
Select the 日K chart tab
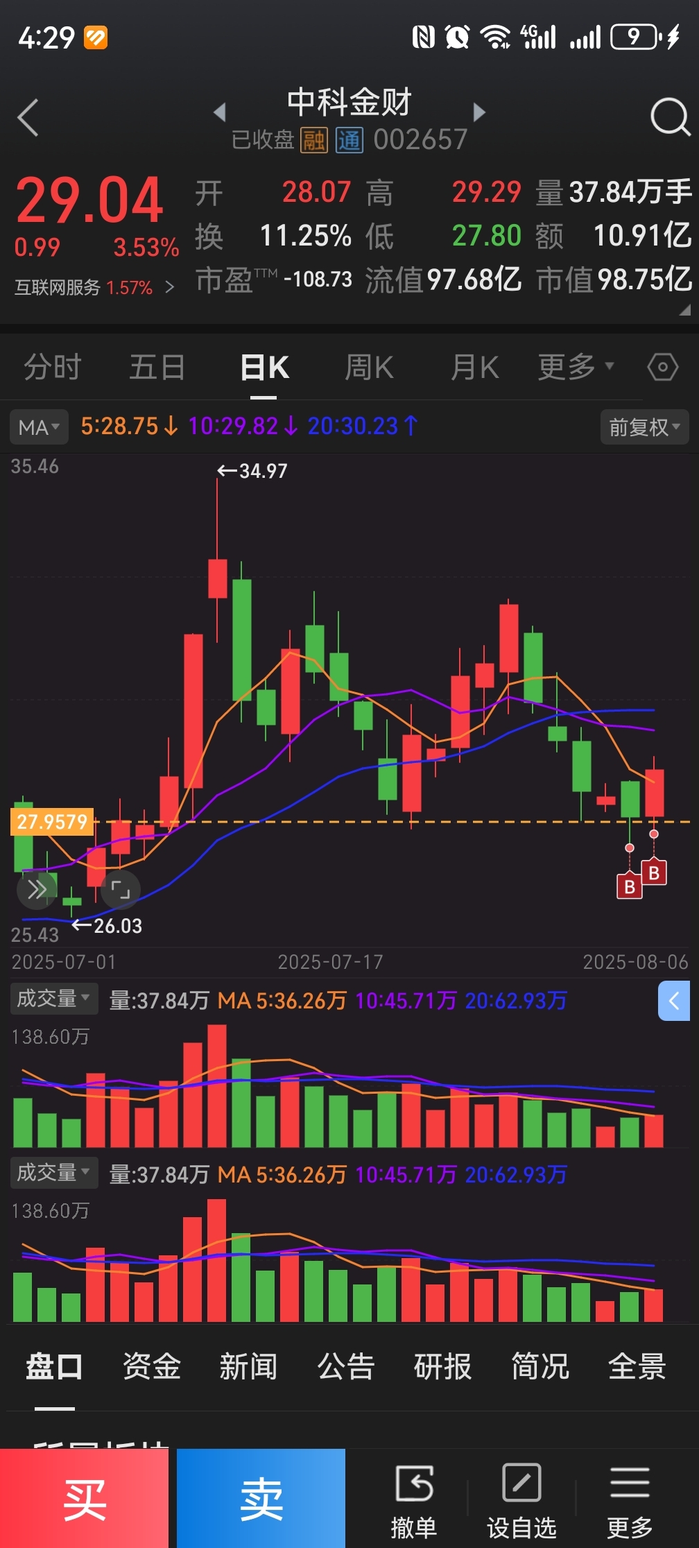coord(264,367)
